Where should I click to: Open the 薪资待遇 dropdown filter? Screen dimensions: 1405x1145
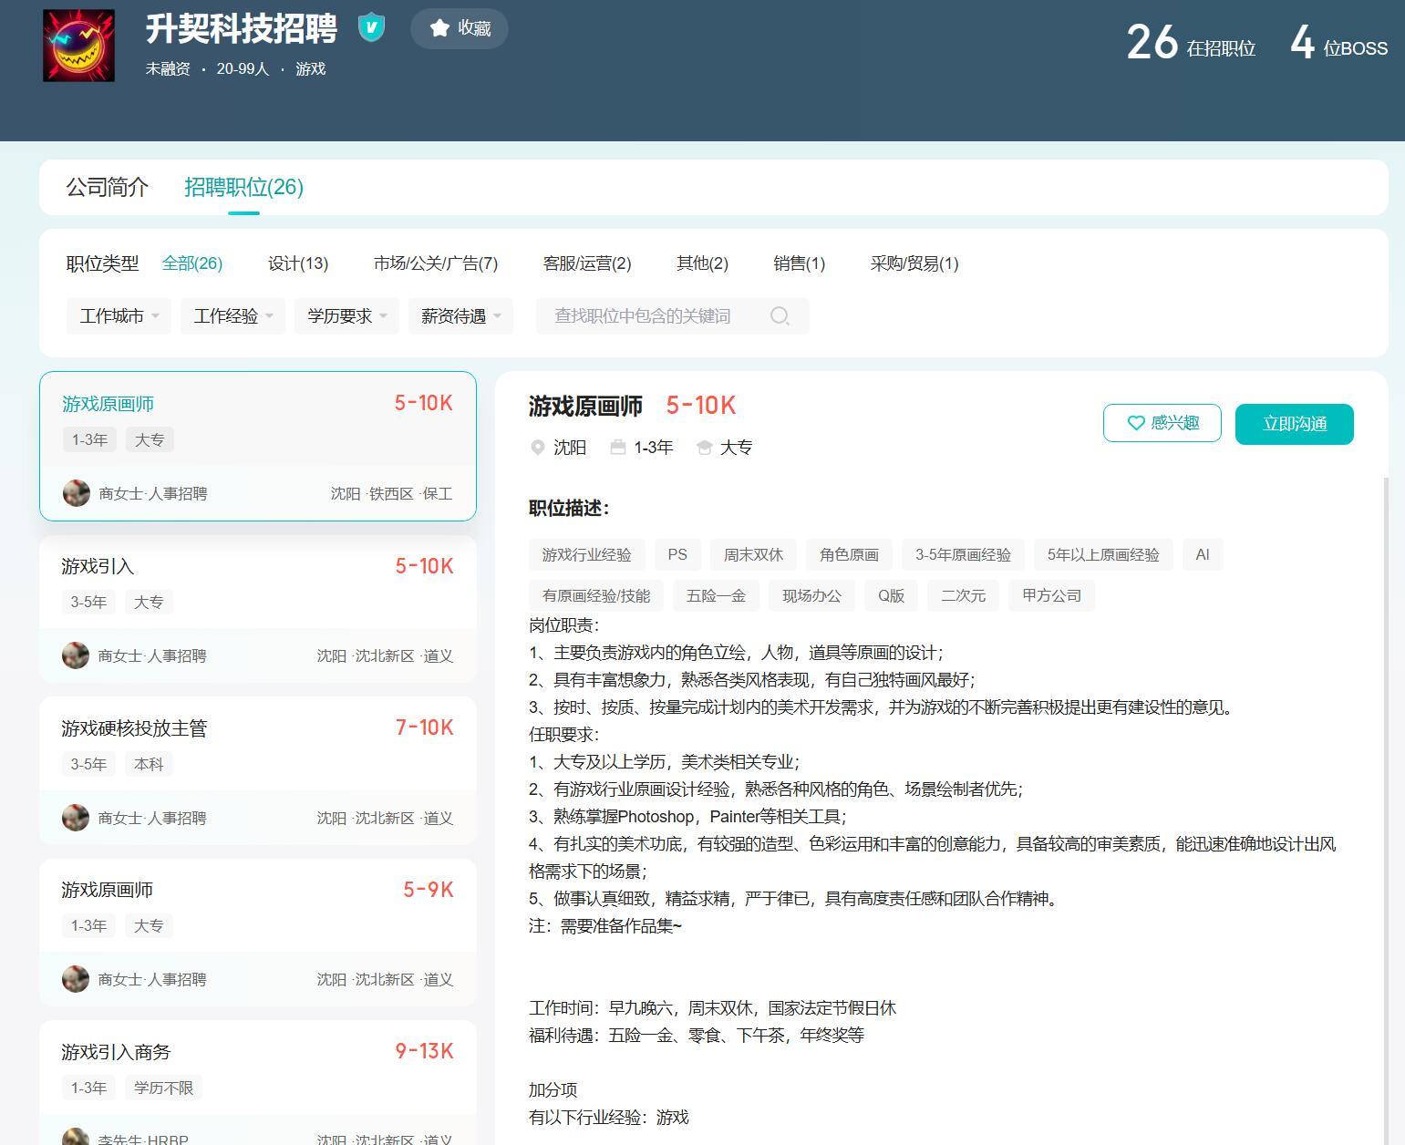pyautogui.click(x=460, y=316)
